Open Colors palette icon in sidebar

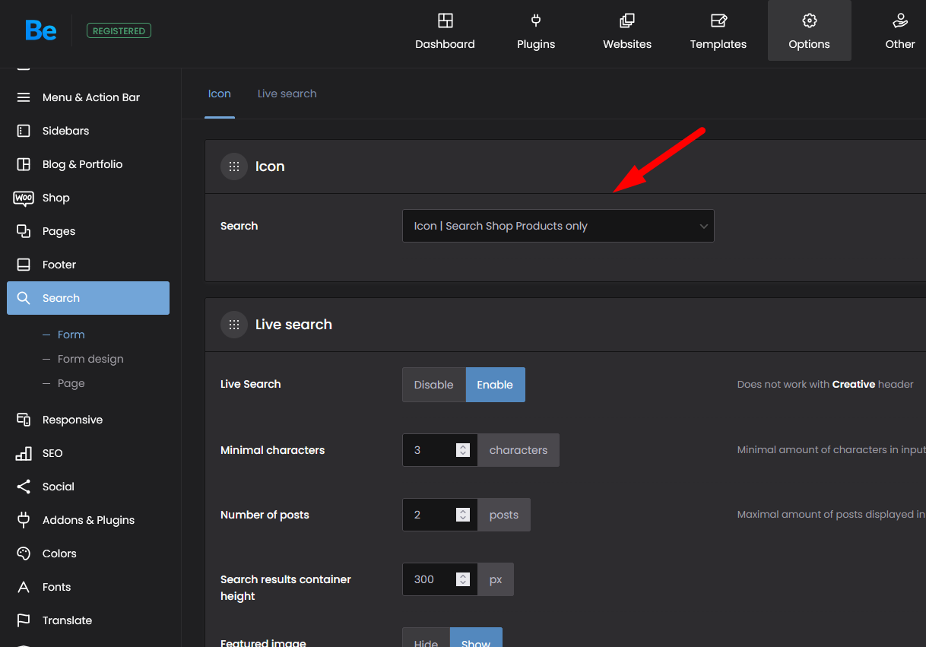point(24,553)
